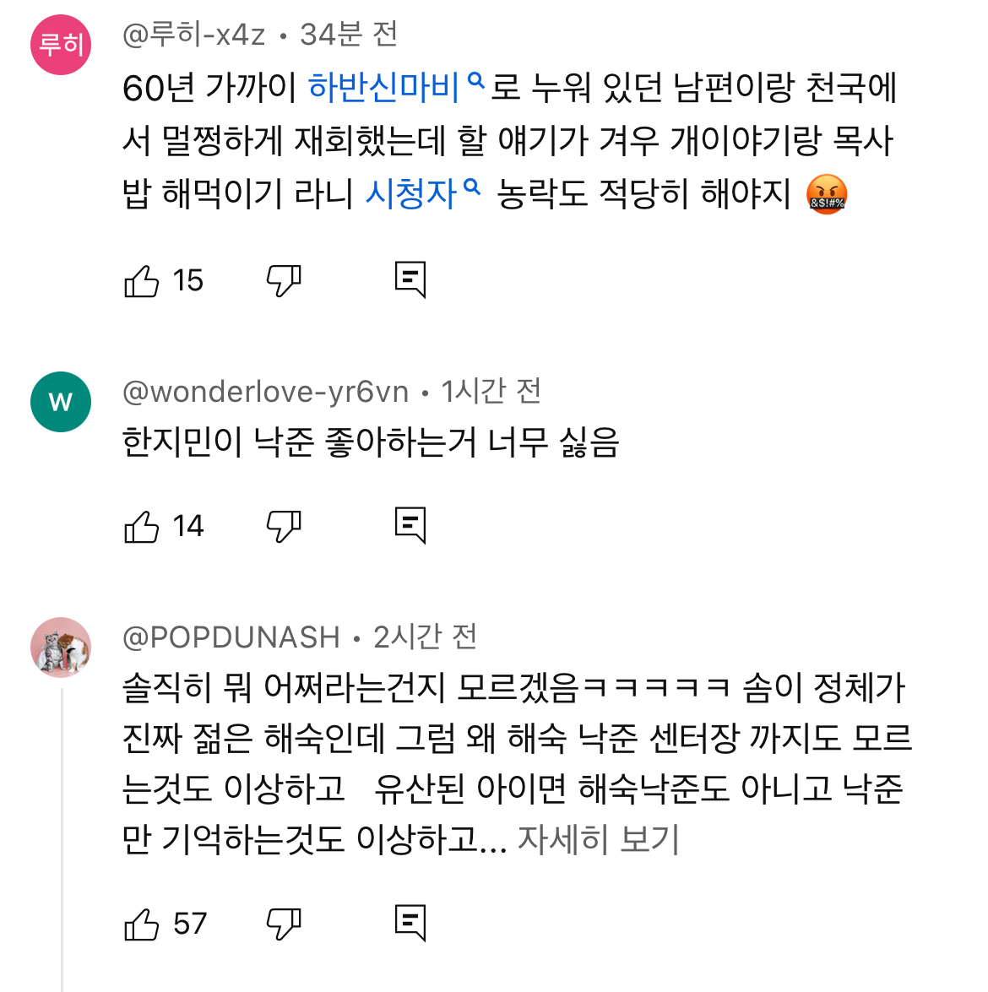
Task: Open the pink 루히 profile avatar
Action: [x=61, y=45]
